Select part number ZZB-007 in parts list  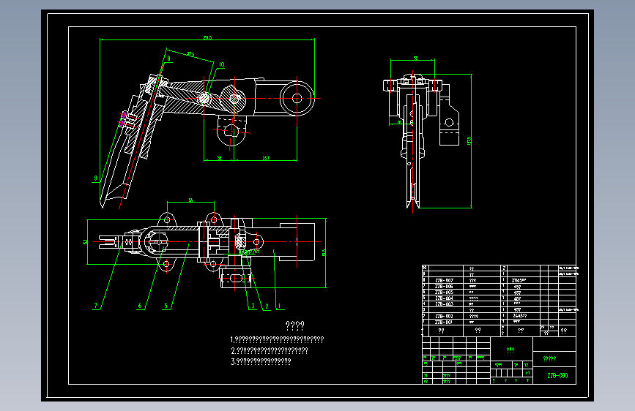tap(444, 280)
